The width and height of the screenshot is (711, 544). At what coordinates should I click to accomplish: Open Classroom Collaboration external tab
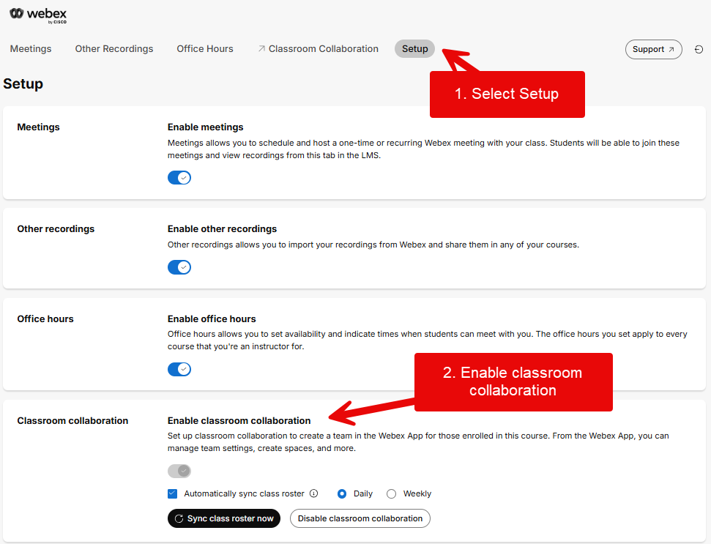(x=319, y=49)
